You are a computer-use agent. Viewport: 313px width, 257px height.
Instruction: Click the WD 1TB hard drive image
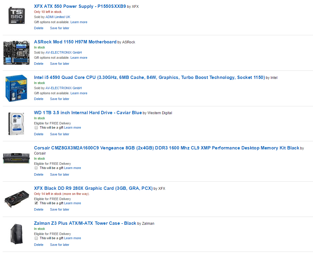16,124
